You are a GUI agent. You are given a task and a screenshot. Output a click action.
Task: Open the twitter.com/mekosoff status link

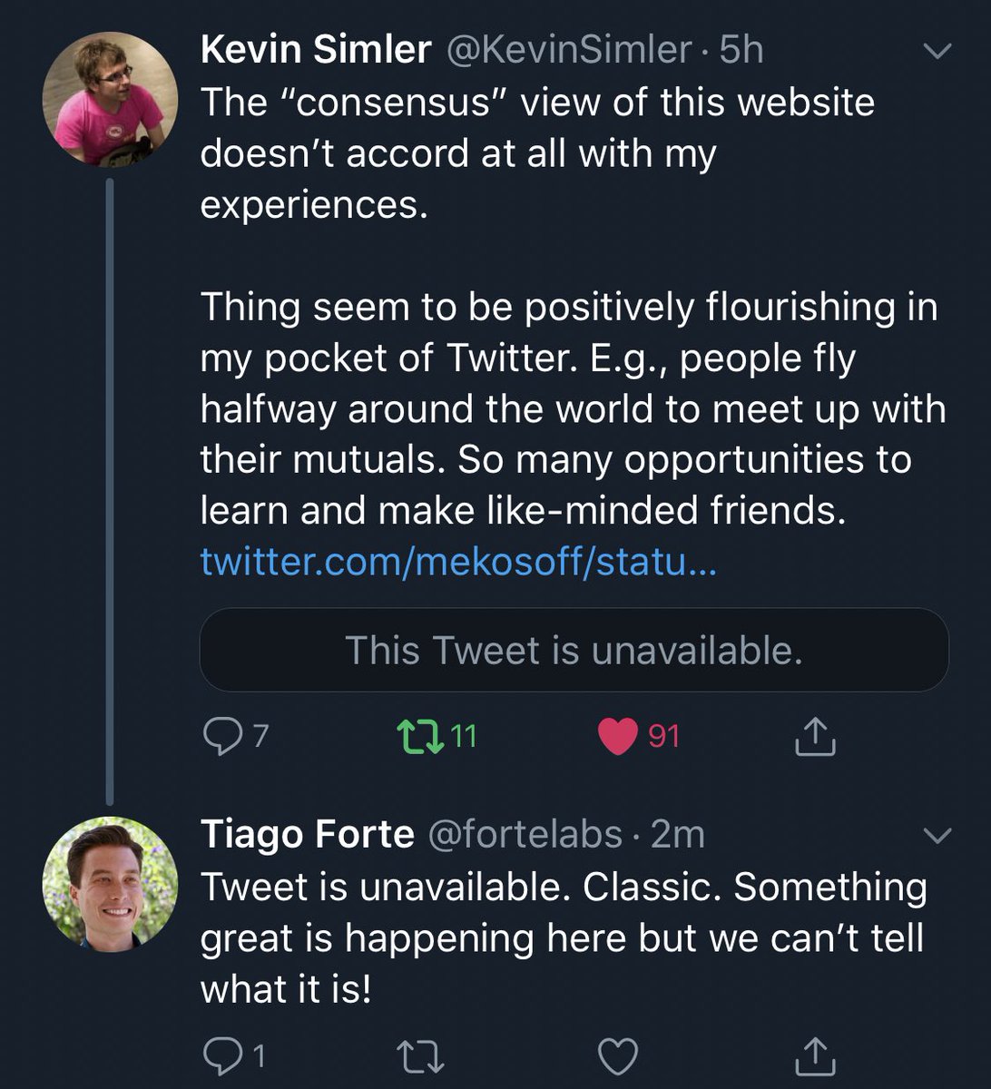[x=458, y=563]
